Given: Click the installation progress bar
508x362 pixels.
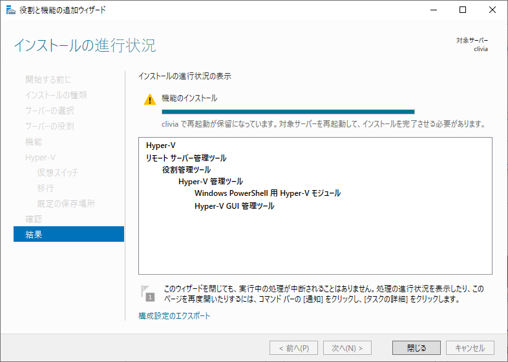Looking at the screenshot, I should point(288,112).
